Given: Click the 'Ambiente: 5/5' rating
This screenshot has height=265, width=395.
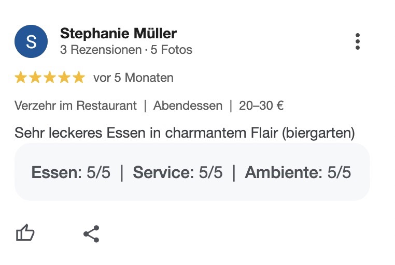Looking at the screenshot, I should tap(298, 172).
